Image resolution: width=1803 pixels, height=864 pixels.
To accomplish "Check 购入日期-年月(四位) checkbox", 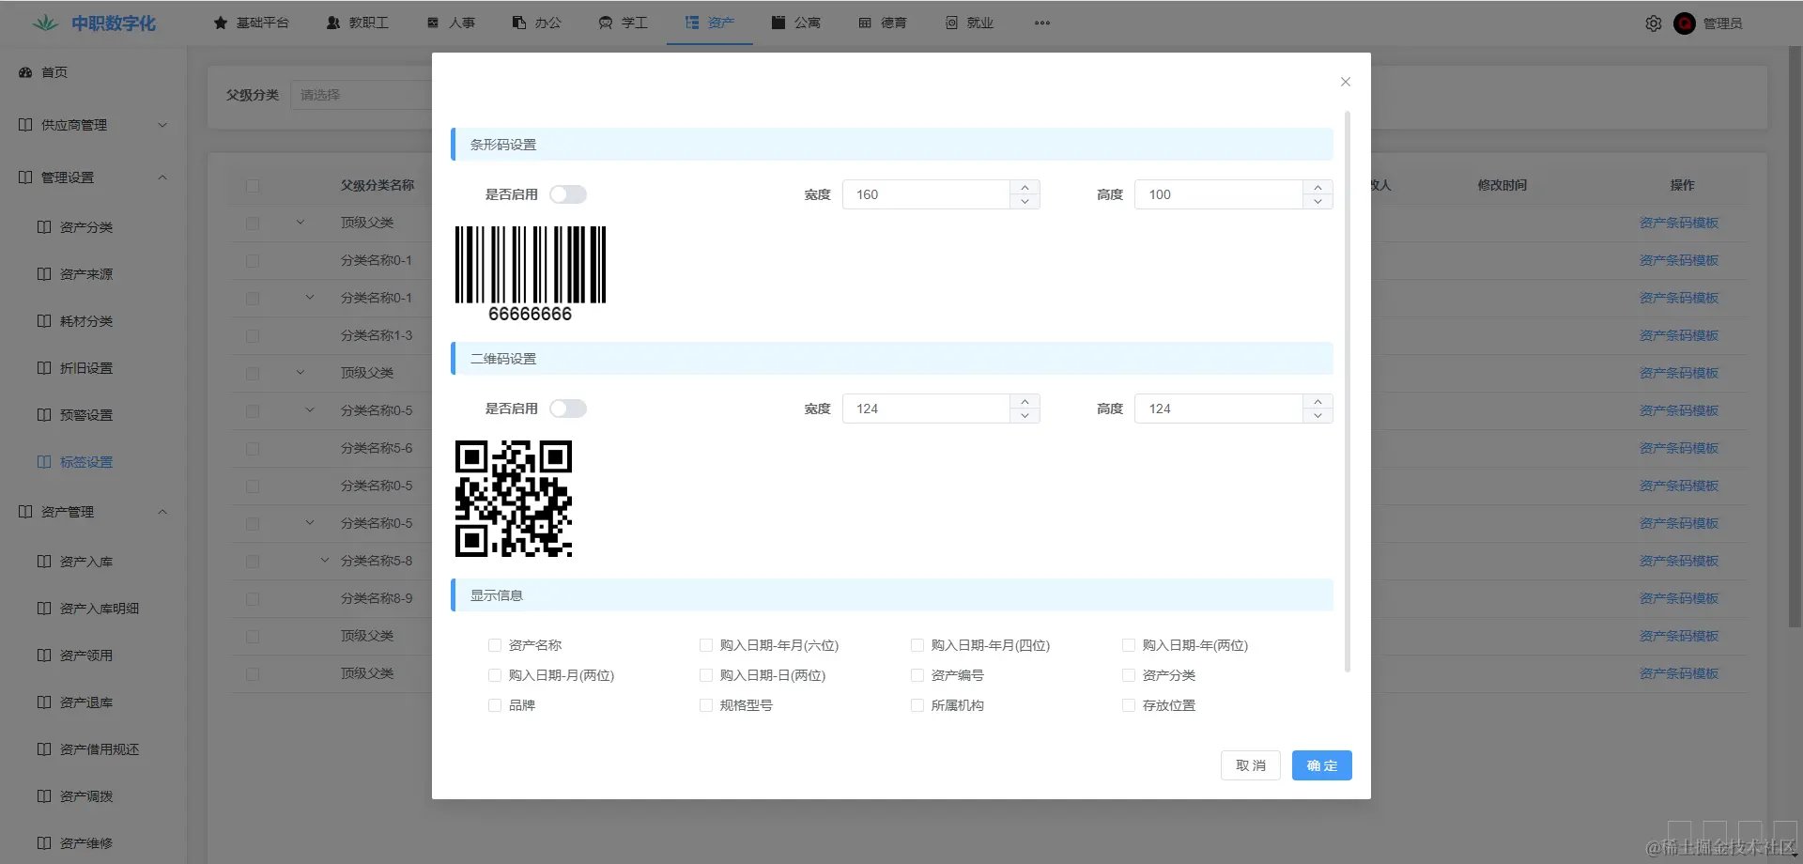I will [917, 645].
